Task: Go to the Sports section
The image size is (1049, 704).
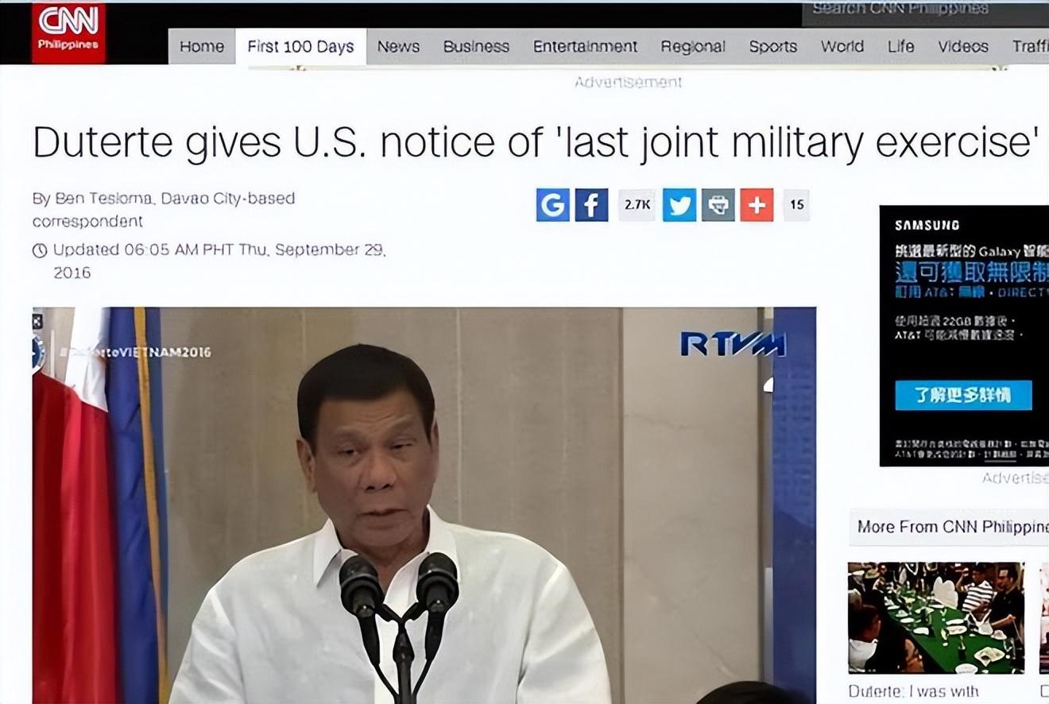Action: tap(772, 47)
